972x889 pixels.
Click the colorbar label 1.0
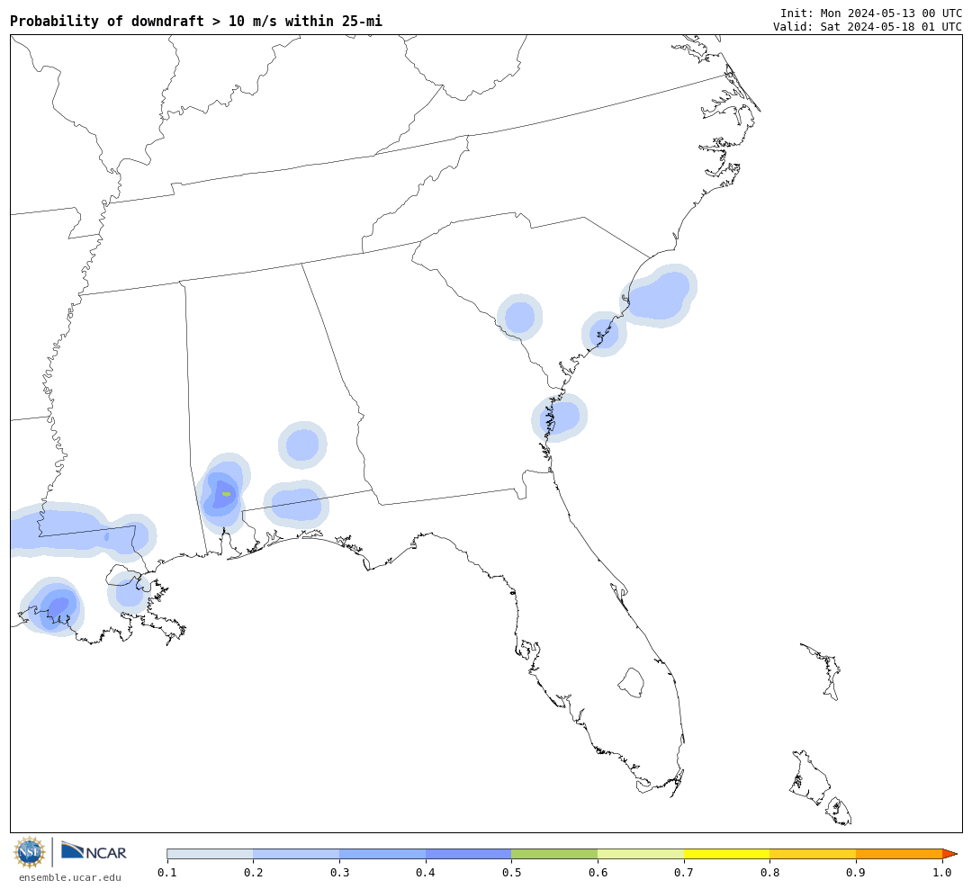tap(942, 873)
